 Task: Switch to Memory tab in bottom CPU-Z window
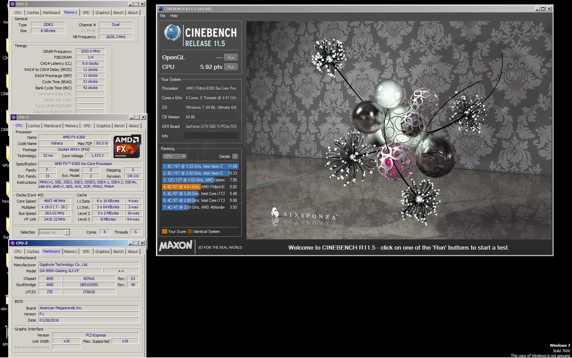(70, 252)
